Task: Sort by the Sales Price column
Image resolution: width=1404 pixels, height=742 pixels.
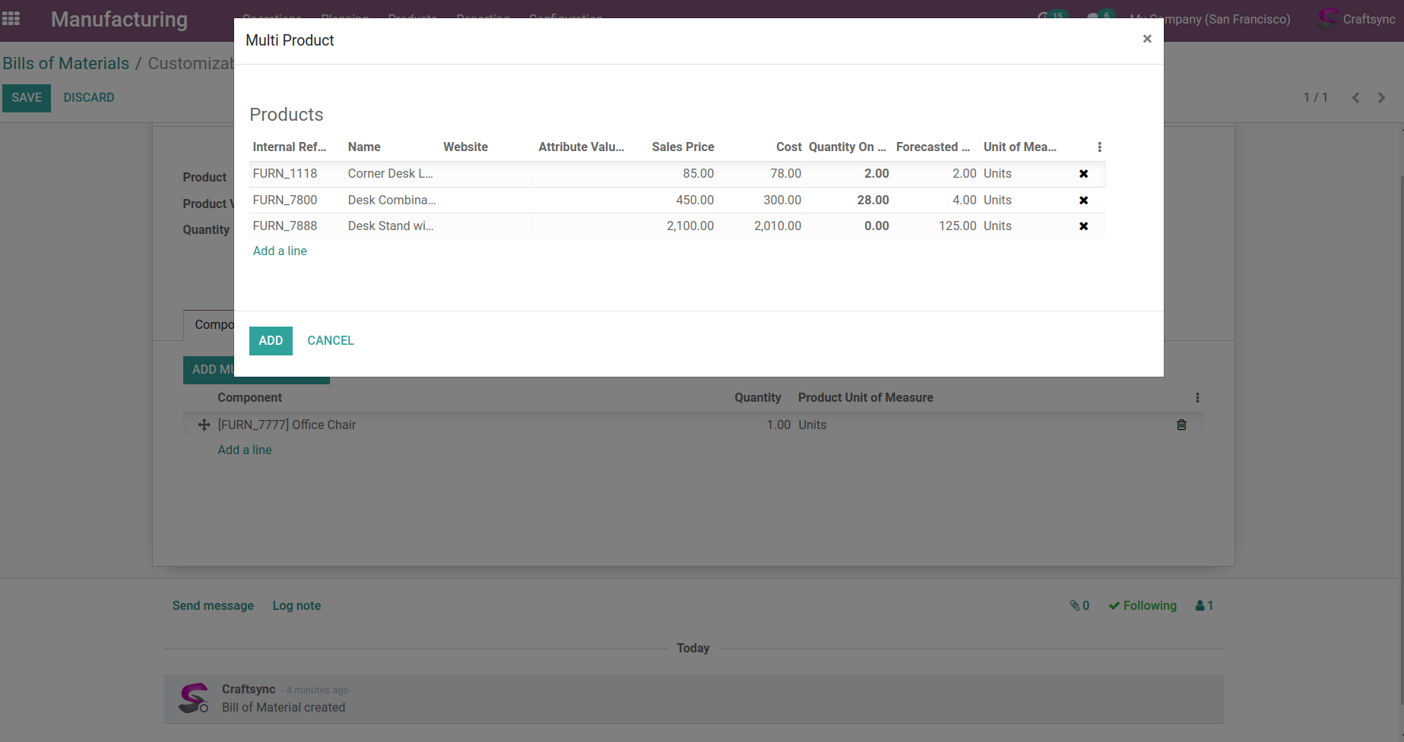Action: pos(683,147)
